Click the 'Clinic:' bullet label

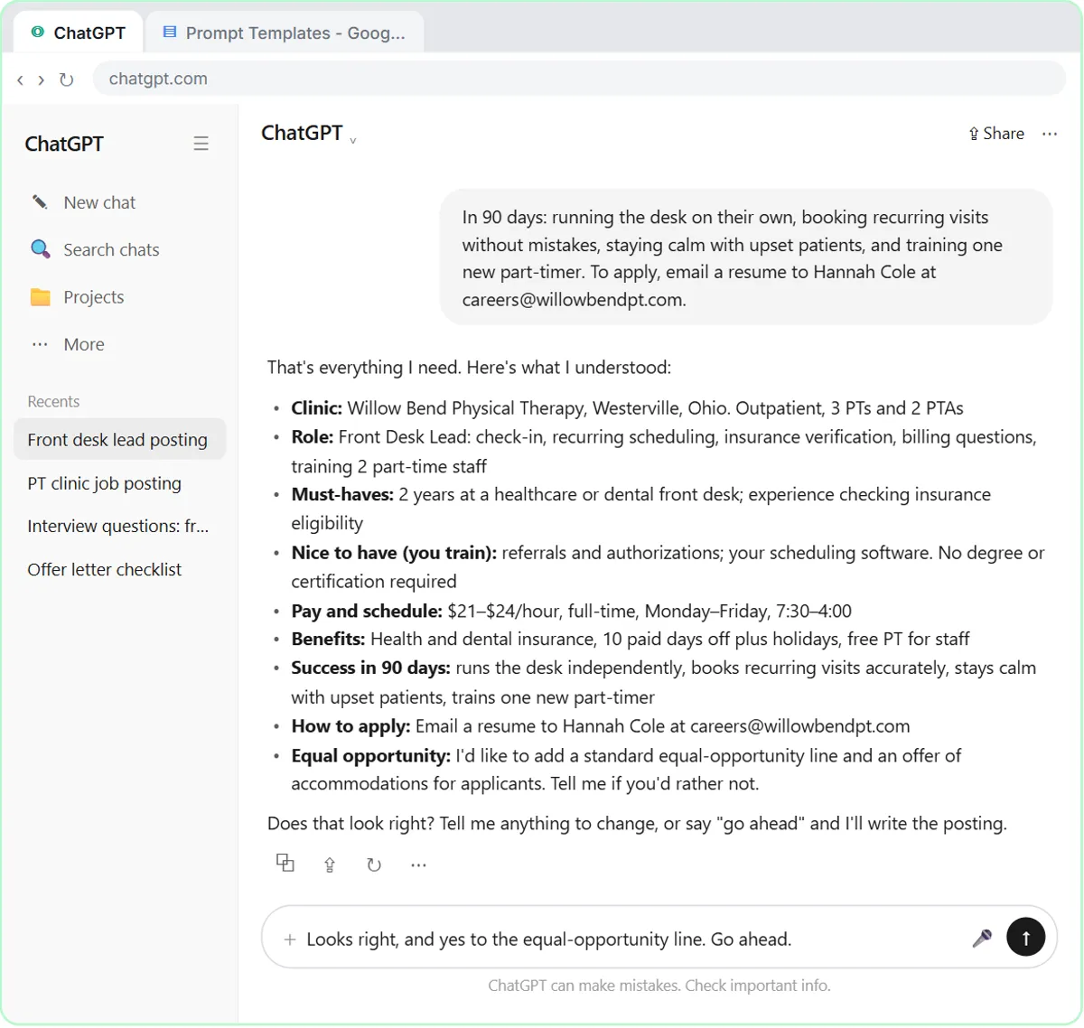tap(316, 408)
